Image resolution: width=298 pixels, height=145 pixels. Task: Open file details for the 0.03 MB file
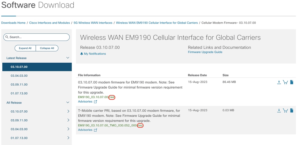[292, 110]
